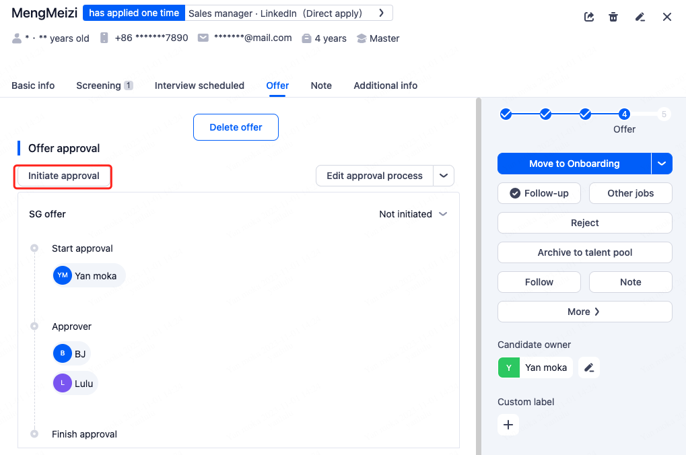Toggle the Follow-up check button
The width and height of the screenshot is (686, 455).
pos(539,193)
